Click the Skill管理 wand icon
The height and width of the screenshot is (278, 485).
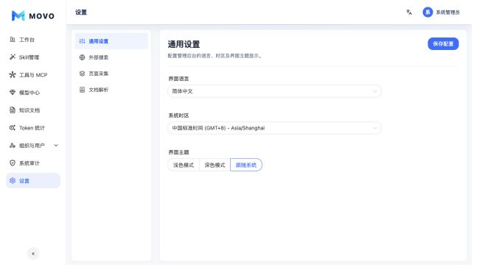tap(13, 57)
